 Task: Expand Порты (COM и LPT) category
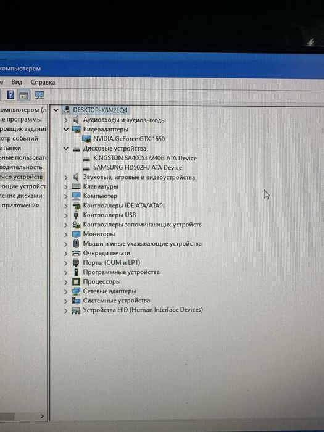coord(66,263)
